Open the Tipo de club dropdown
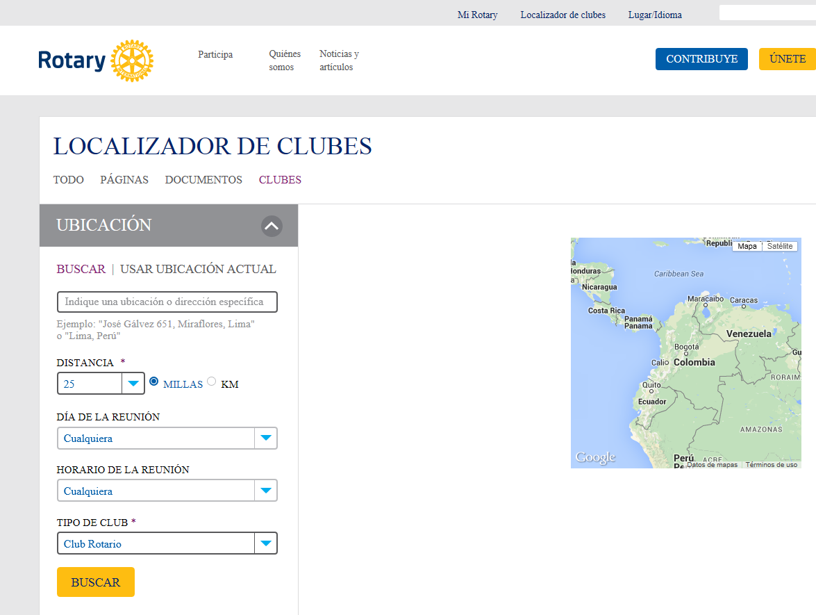 [x=167, y=543]
